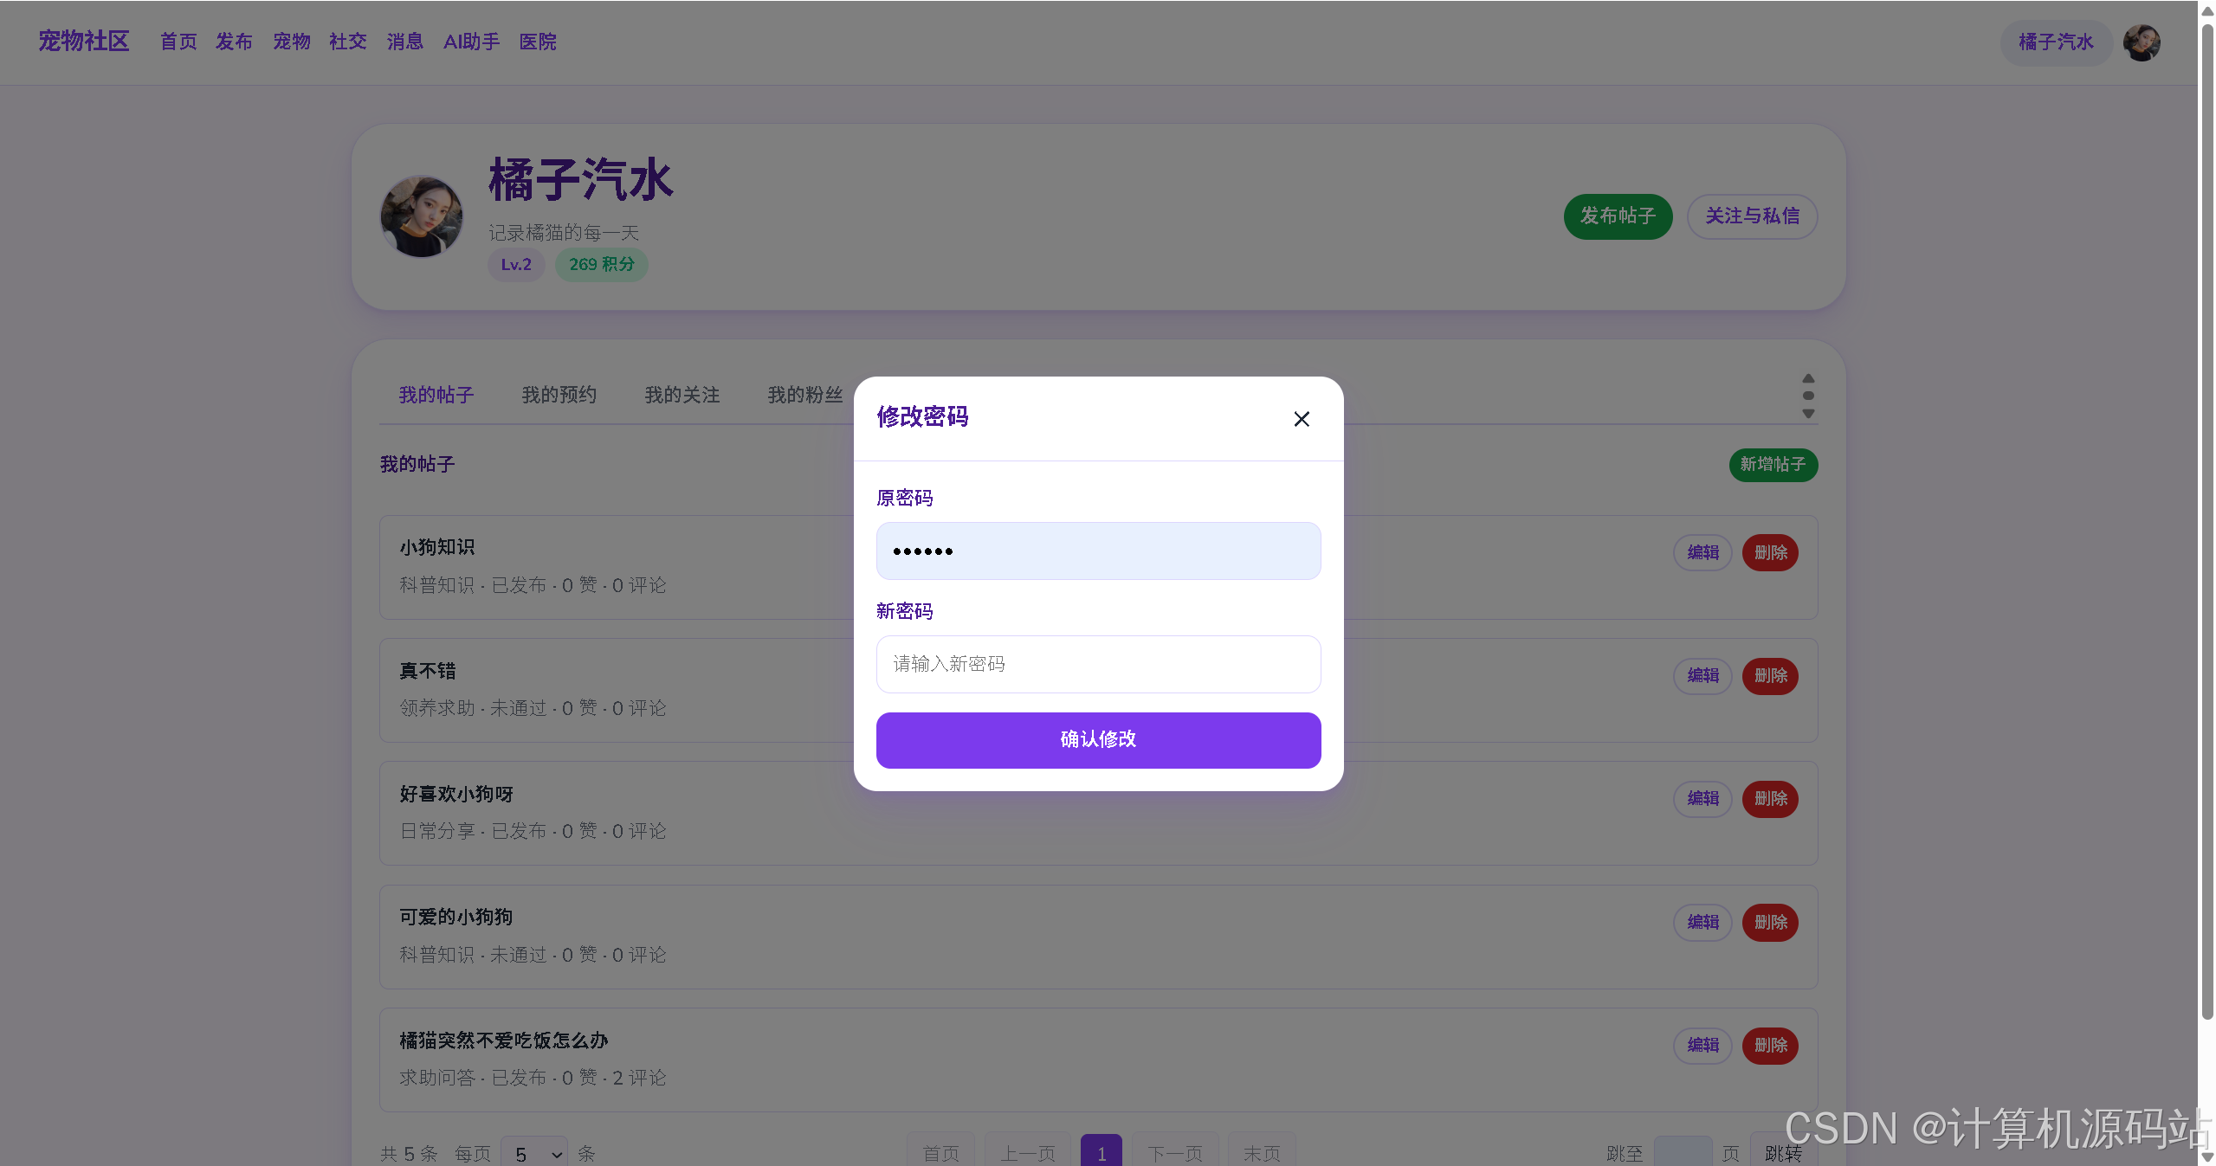This screenshot has width=2216, height=1166.
Task: Go to 首页 in the navigation bar
Action: (x=178, y=42)
